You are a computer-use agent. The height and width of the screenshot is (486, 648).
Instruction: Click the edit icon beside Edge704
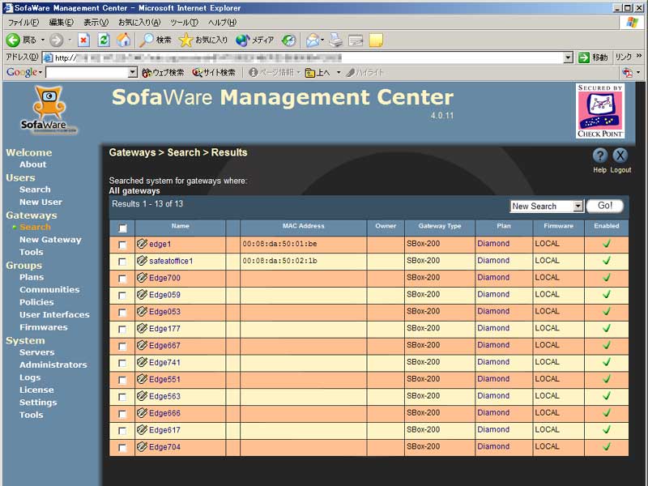click(x=142, y=447)
